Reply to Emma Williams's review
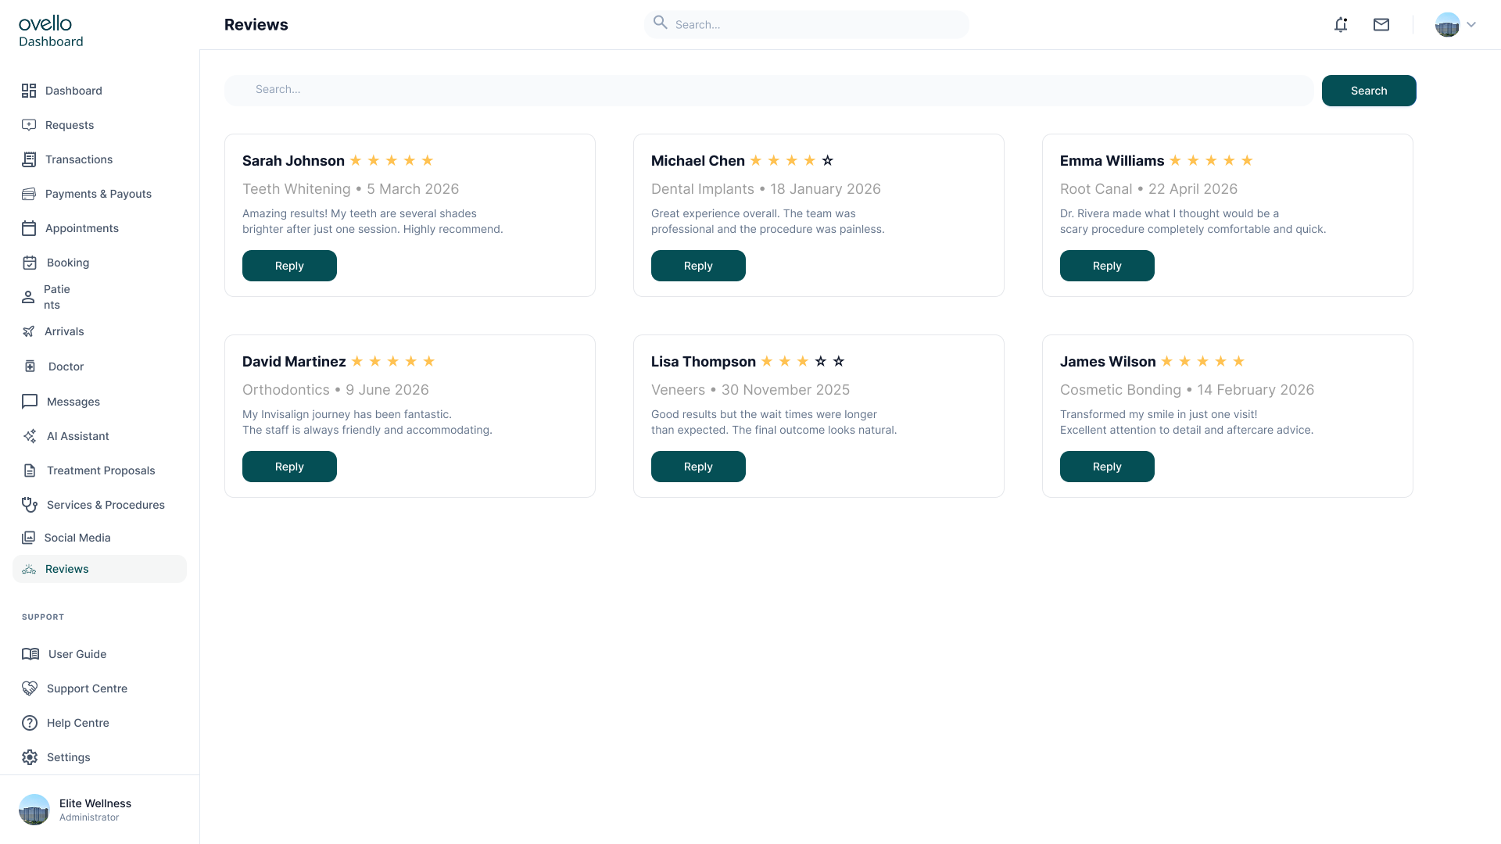Image resolution: width=1501 pixels, height=844 pixels. coord(1107,266)
